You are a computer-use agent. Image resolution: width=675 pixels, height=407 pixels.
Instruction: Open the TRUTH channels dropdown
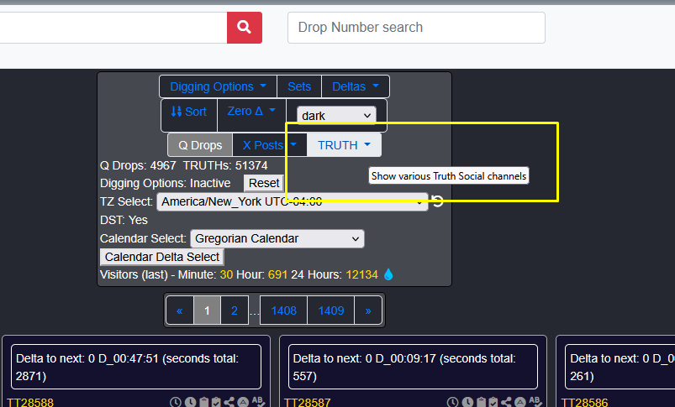point(344,145)
